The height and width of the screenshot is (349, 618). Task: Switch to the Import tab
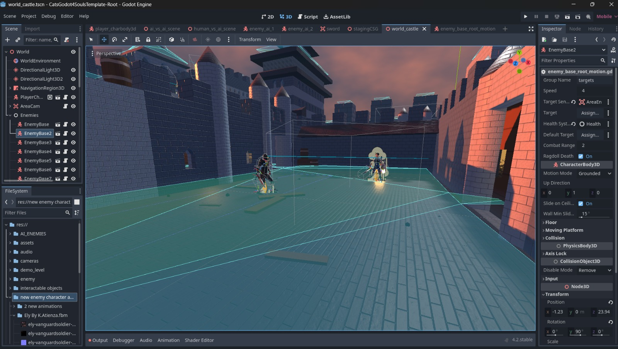(32, 29)
